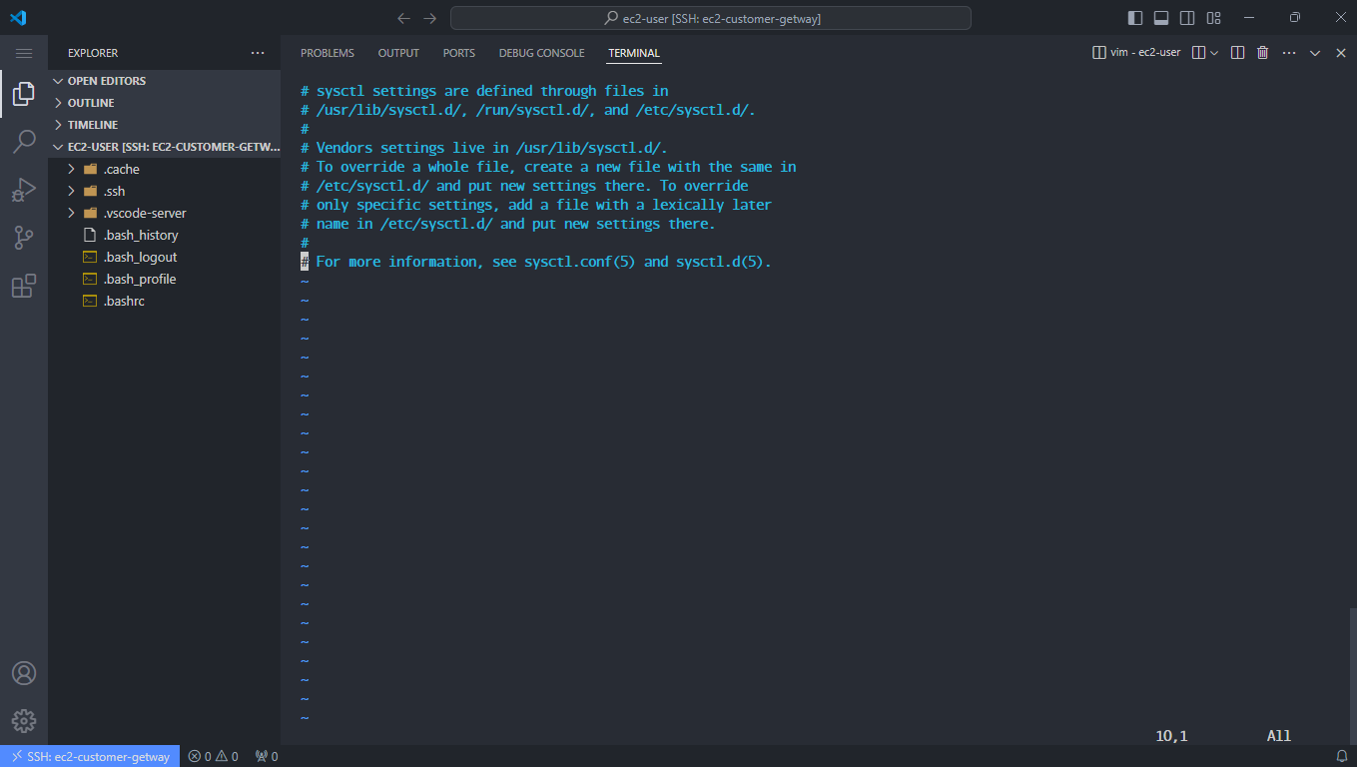
Task: Toggle the bottom panel visibility
Action: 1161,18
